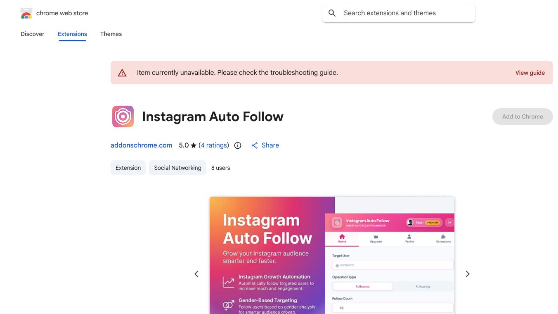
Task: Click the Chrome Web Store logo icon
Action: [x=26, y=13]
